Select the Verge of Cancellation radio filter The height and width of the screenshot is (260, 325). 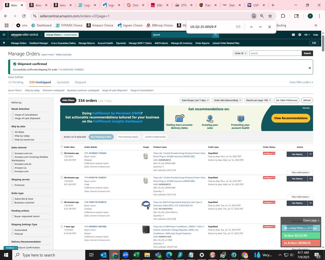coord(13,115)
